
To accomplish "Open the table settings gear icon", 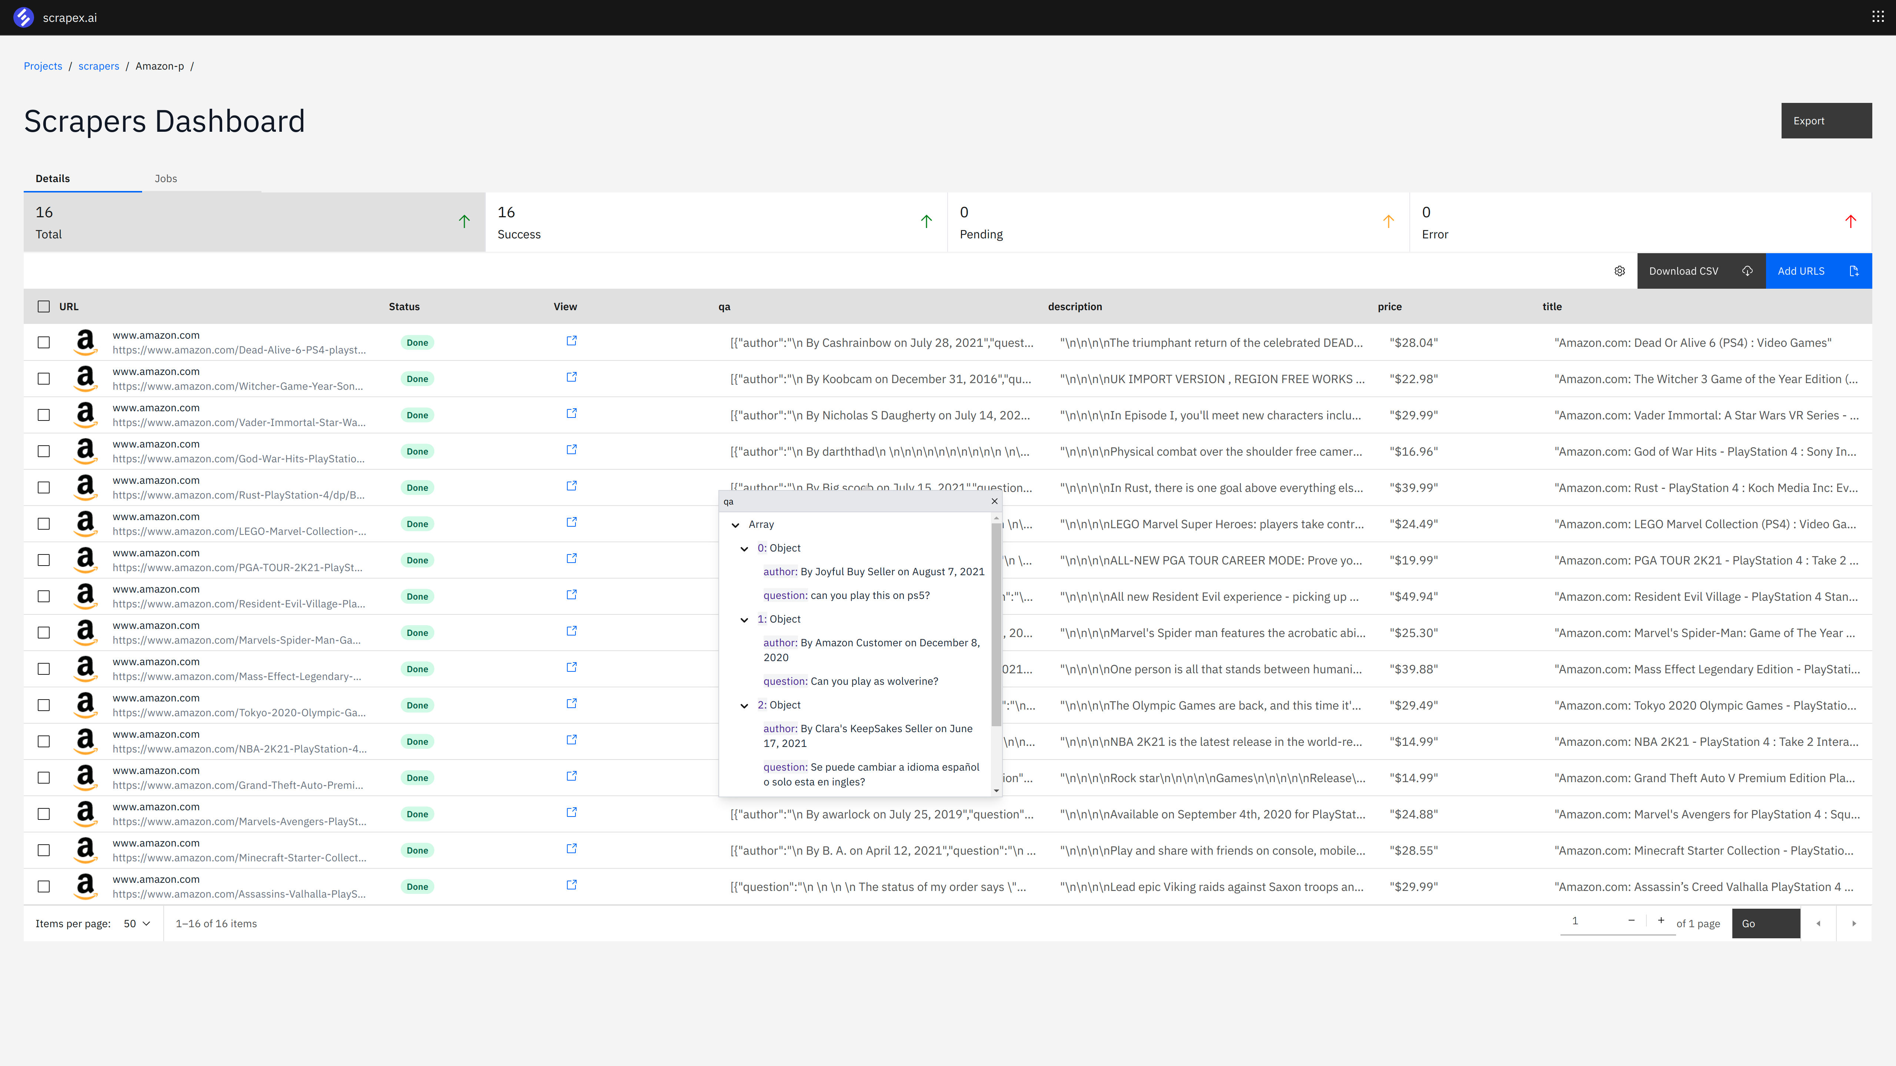I will coord(1619,271).
